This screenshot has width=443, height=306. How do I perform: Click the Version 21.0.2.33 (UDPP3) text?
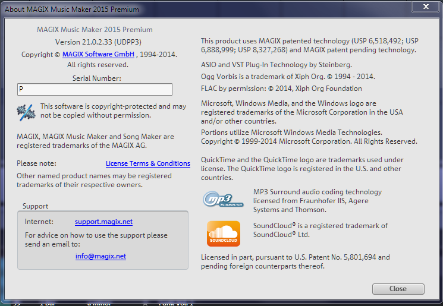pos(98,42)
